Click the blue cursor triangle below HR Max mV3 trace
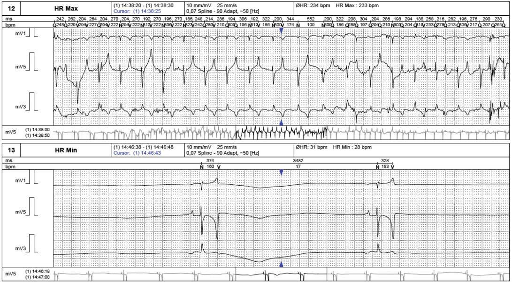This screenshot has width=512, height=282. click(x=281, y=123)
